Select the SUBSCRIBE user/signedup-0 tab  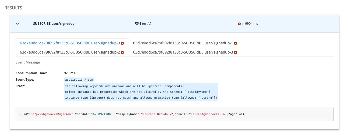[70, 43]
